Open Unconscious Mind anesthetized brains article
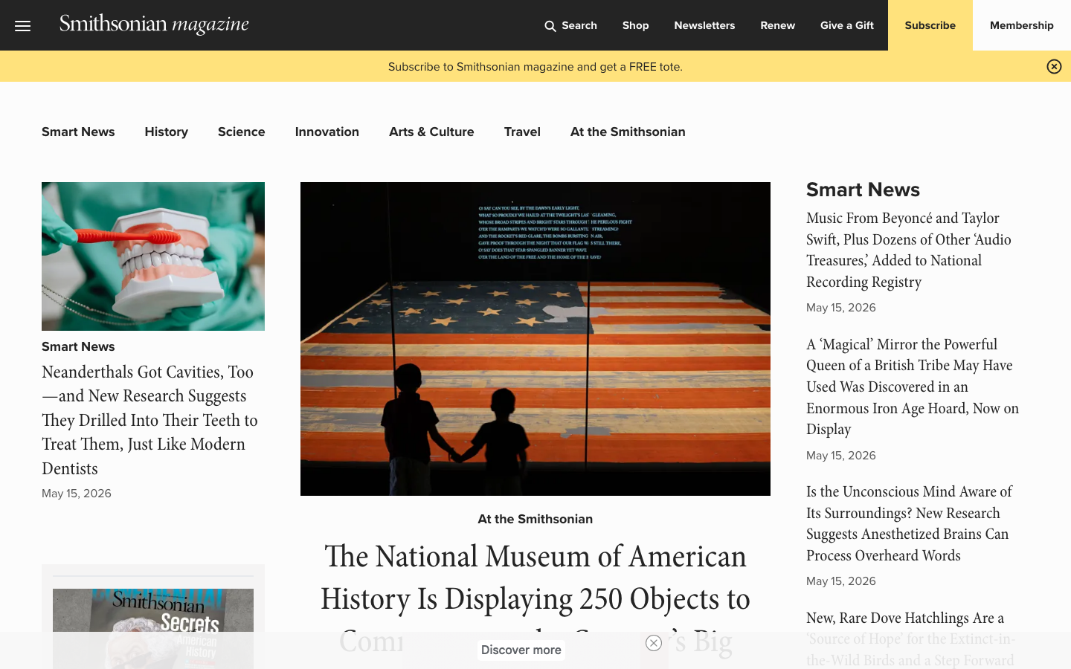 click(x=909, y=523)
